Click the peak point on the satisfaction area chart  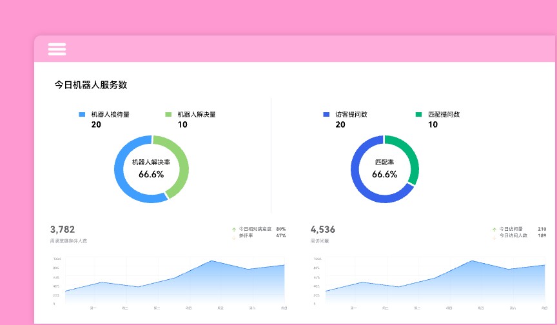click(211, 261)
